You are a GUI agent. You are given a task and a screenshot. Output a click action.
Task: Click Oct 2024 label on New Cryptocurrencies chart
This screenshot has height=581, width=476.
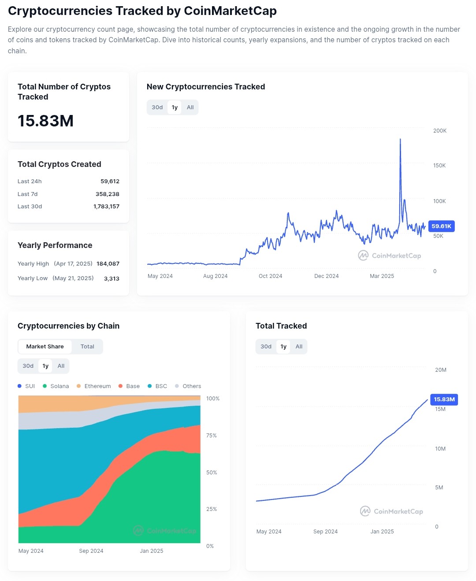[270, 276]
